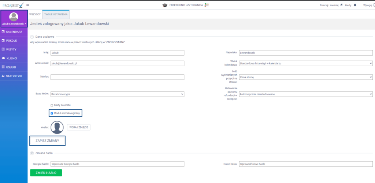
Task: Click the hamburger menu icon beside logo
Action: [x=28, y=5]
